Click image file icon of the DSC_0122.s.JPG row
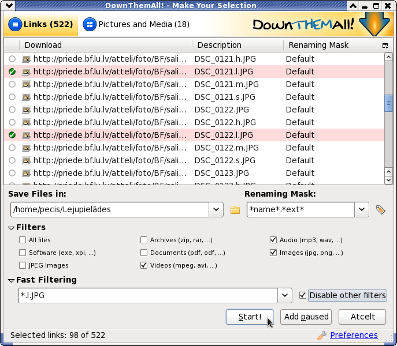This screenshot has width=397, height=346. point(27,160)
